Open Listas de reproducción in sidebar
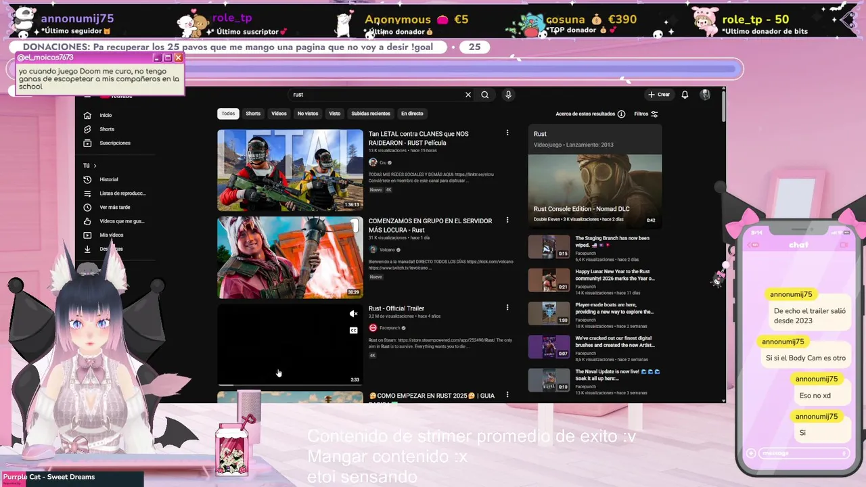The height and width of the screenshot is (487, 866). pyautogui.click(x=114, y=193)
